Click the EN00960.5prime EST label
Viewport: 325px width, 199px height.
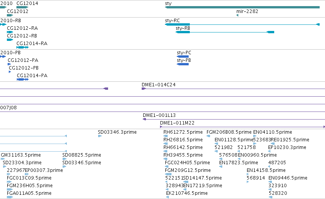pos(257,155)
